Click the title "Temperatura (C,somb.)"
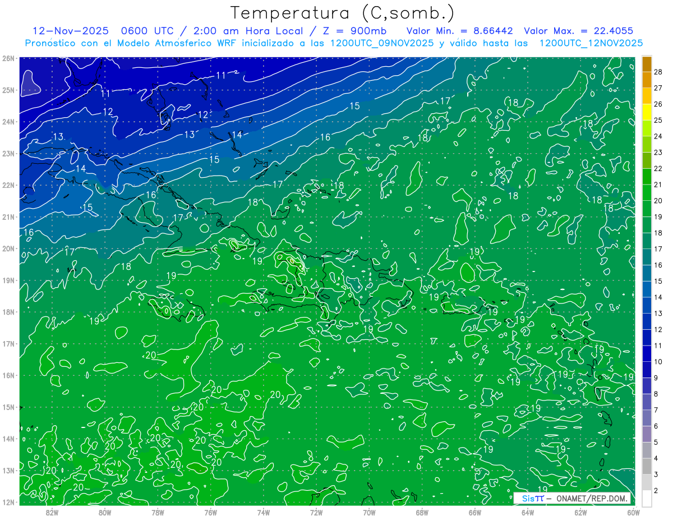 [343, 13]
